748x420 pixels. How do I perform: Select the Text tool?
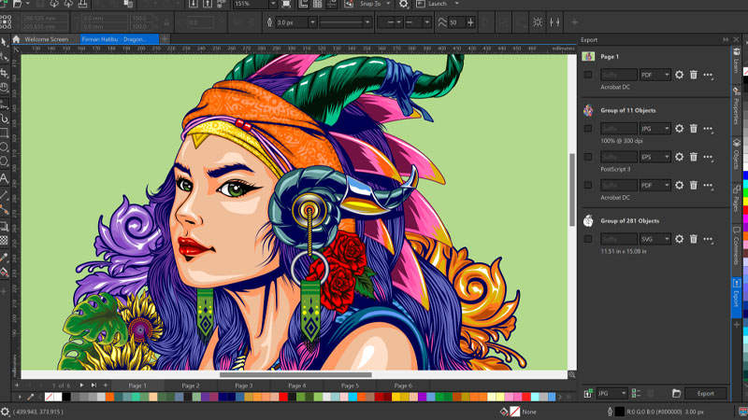(x=5, y=177)
